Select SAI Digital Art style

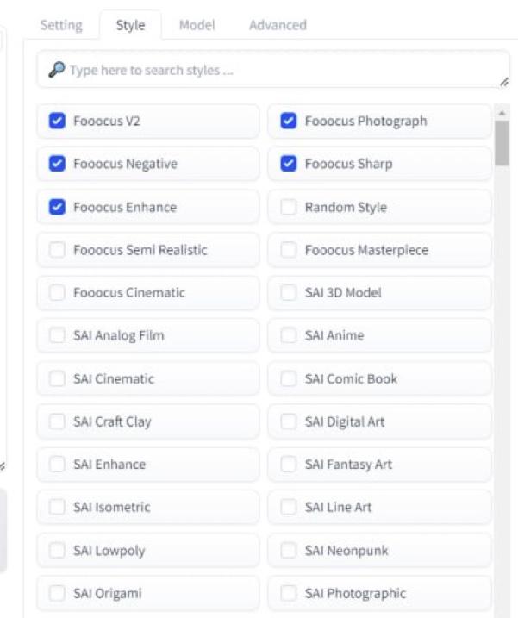click(x=289, y=421)
